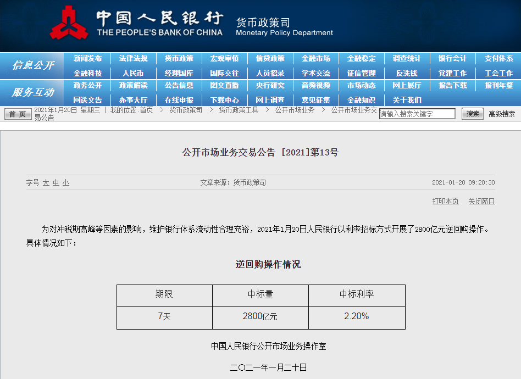Set font size to 中 (medium)
The width and height of the screenshot is (521, 379).
(x=56, y=182)
